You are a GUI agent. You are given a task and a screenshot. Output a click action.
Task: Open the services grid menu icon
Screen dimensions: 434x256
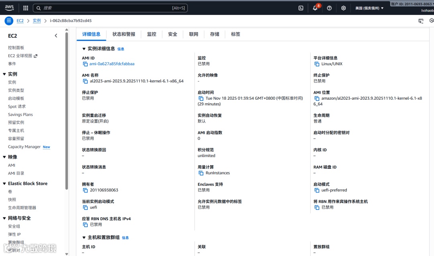click(x=26, y=8)
